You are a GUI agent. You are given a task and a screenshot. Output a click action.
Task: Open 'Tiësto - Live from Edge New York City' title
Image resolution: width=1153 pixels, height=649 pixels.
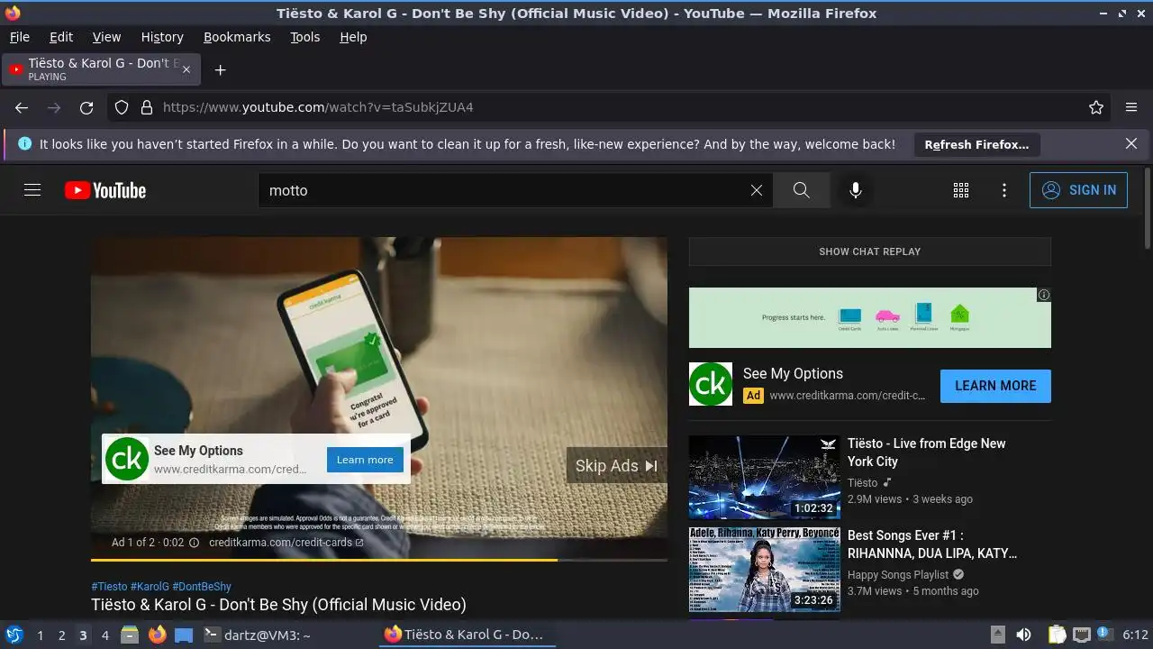click(927, 452)
